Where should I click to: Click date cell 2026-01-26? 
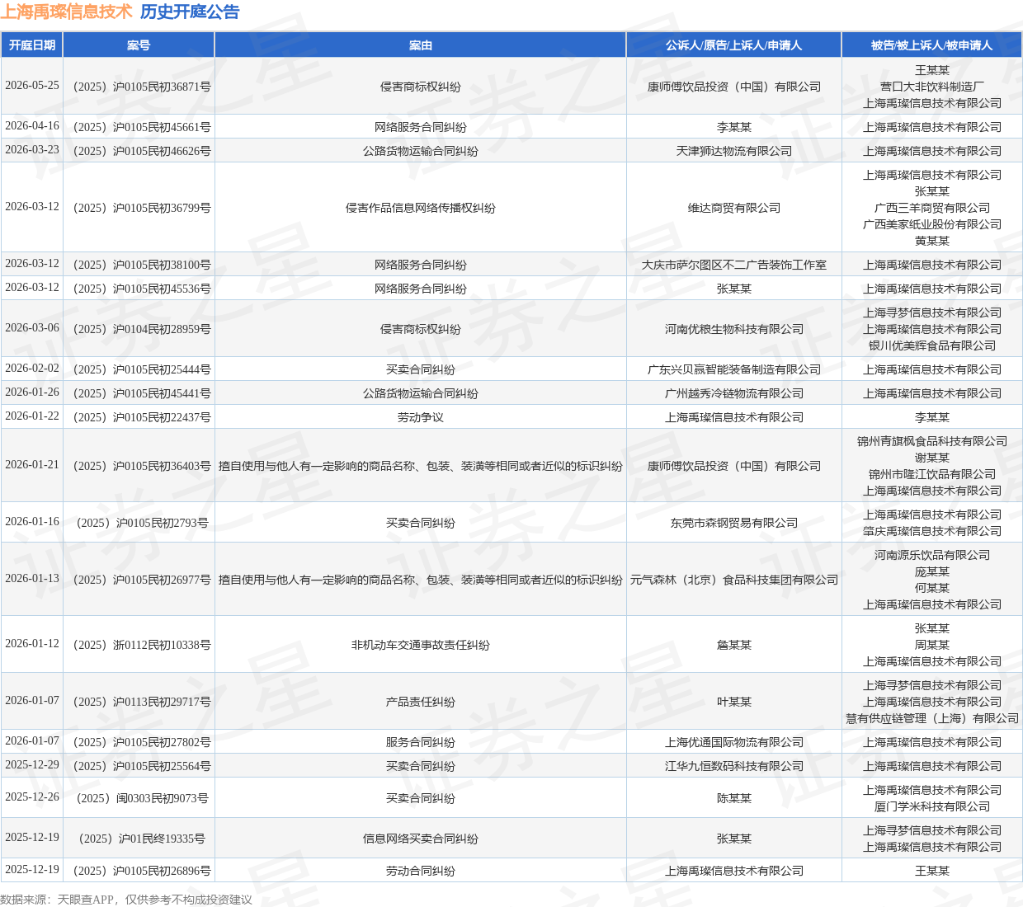pyautogui.click(x=32, y=392)
